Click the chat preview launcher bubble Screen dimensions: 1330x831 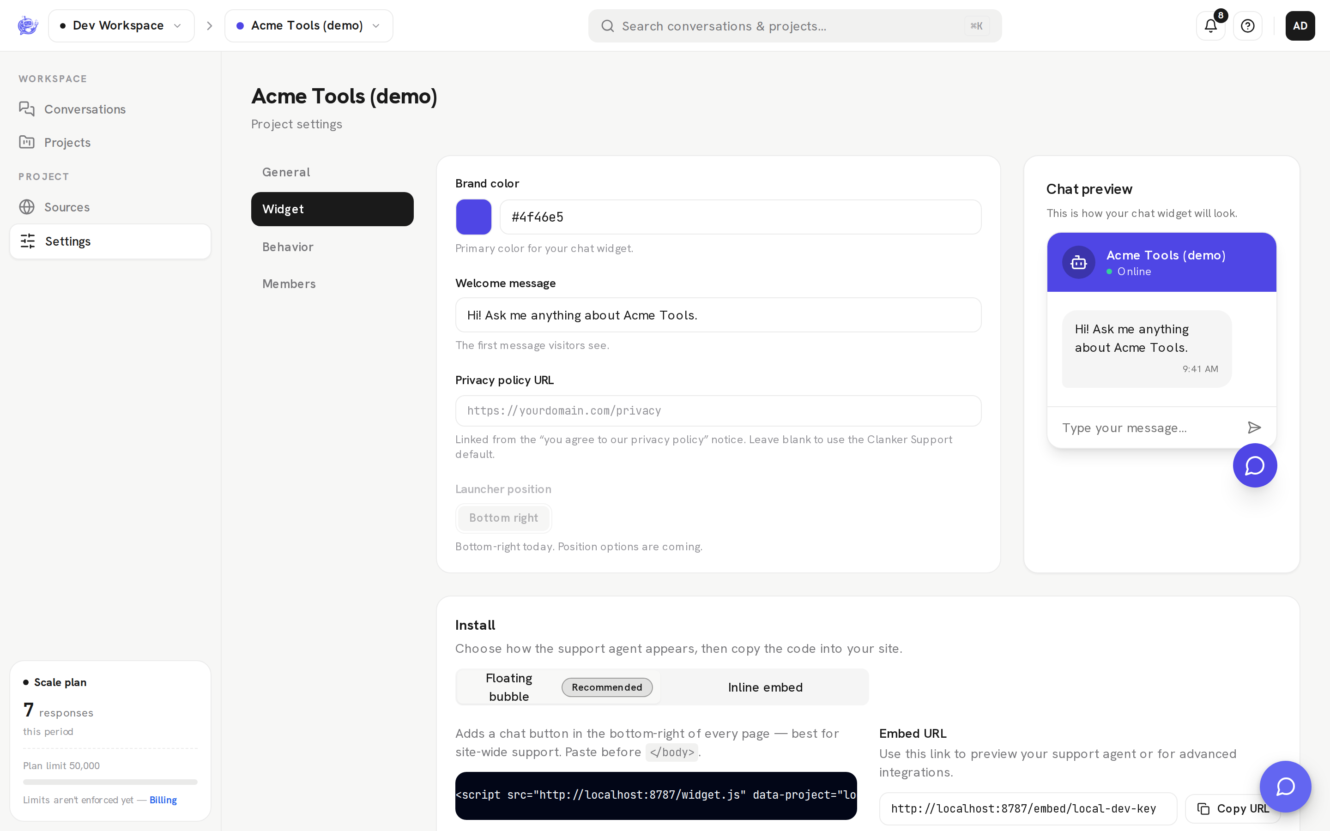tap(1255, 465)
